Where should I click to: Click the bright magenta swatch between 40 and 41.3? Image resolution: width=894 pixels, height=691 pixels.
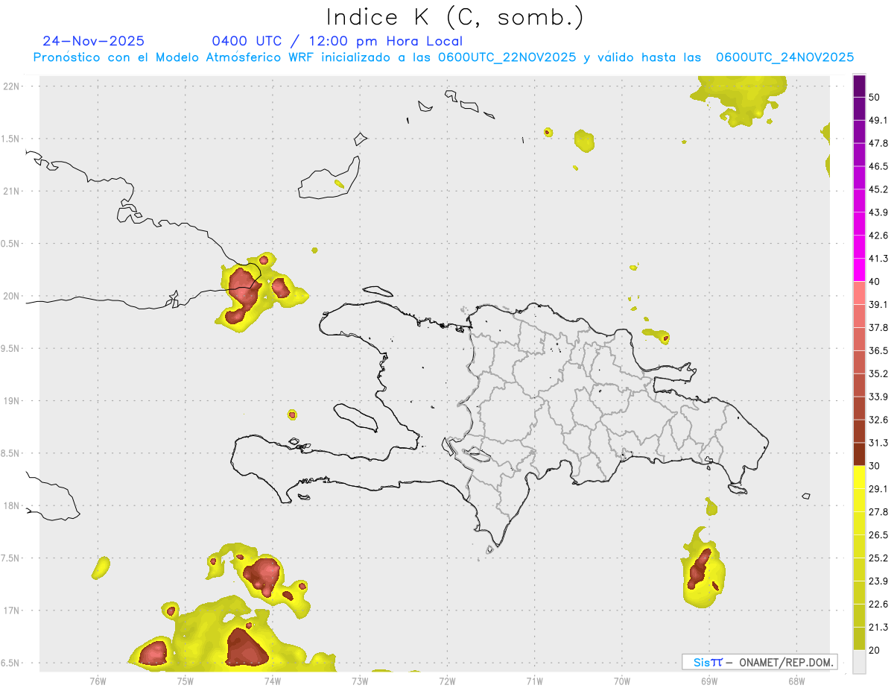coord(859,270)
